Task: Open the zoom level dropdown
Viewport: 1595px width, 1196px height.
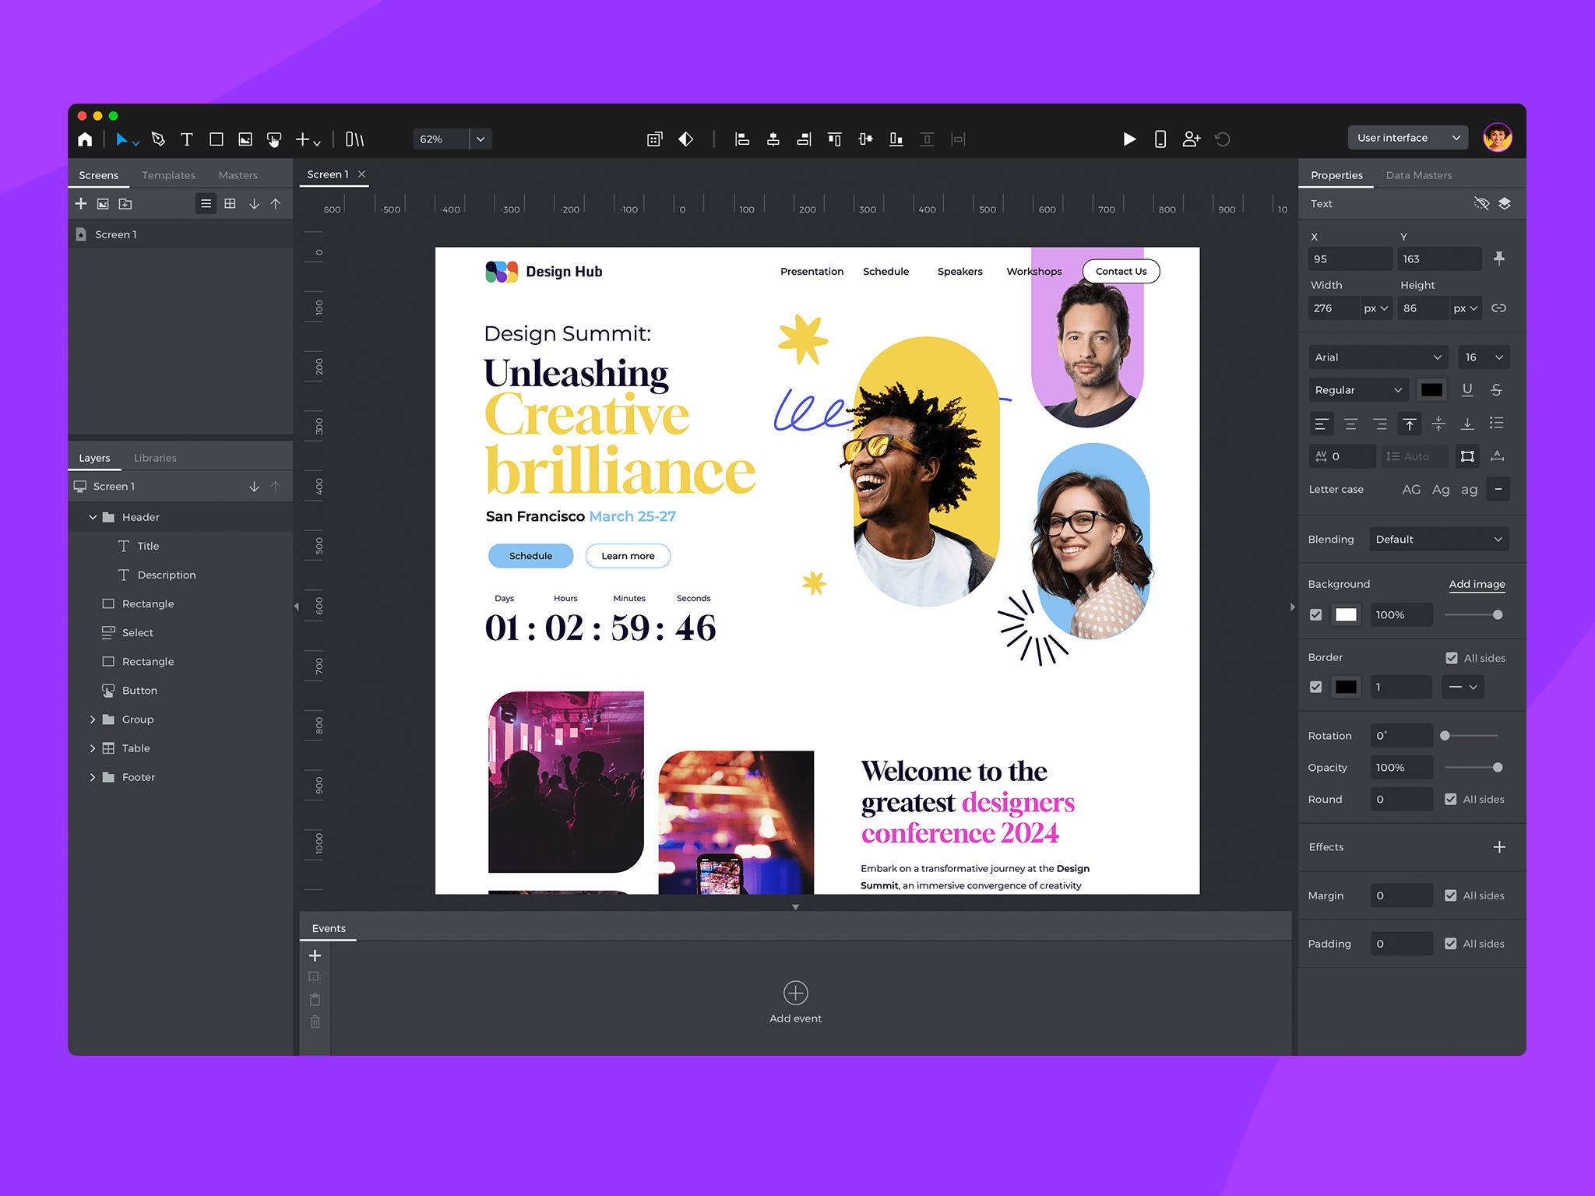Action: point(480,139)
